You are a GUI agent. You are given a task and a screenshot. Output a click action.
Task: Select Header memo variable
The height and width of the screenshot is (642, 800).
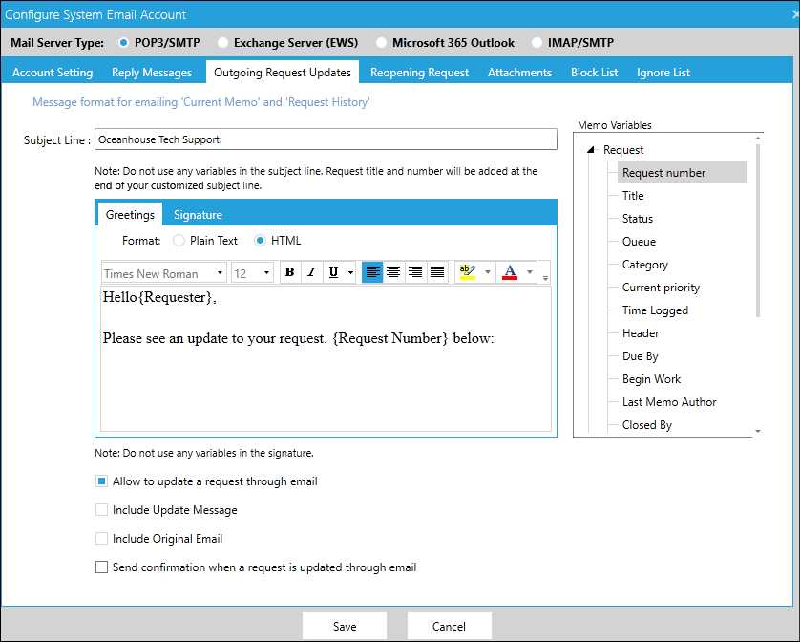point(641,333)
